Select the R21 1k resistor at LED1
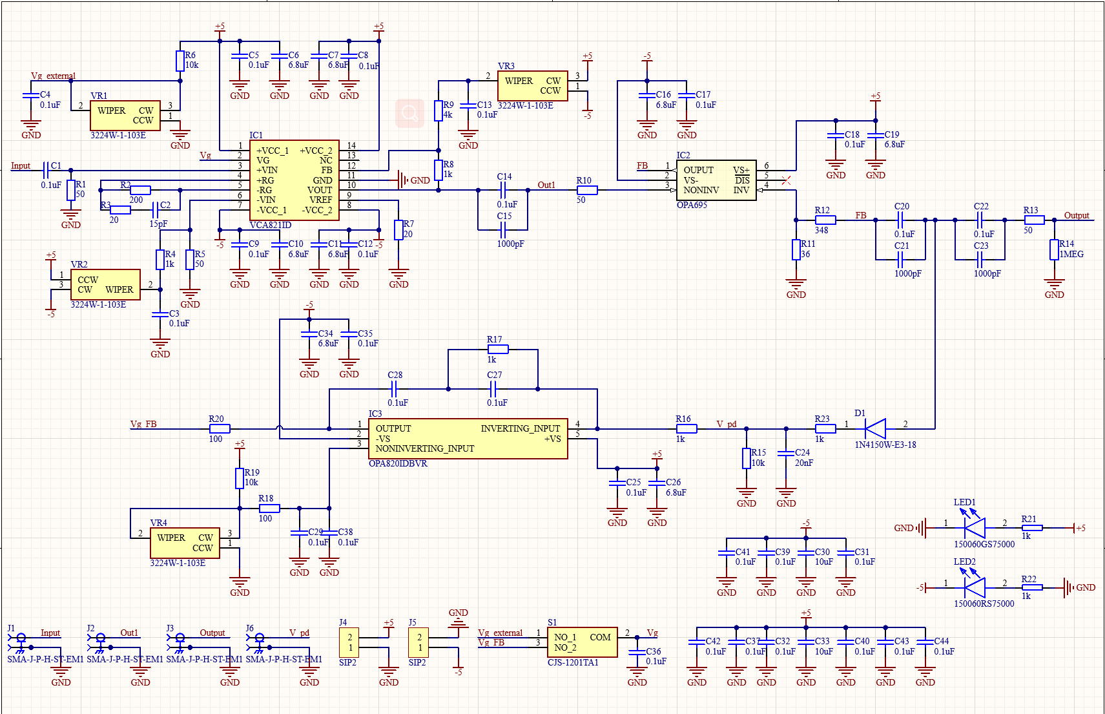1105x714 pixels. 1032,528
